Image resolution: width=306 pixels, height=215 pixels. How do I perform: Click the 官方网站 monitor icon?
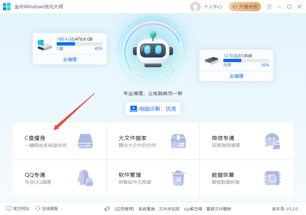click(9, 209)
